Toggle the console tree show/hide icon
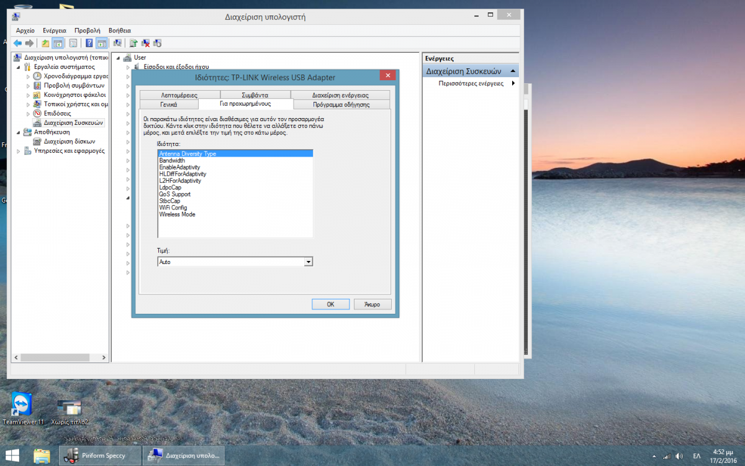The image size is (745, 466). (x=58, y=43)
